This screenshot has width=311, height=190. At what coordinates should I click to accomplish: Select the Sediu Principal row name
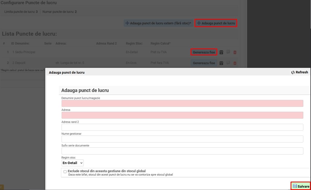click(x=25, y=52)
